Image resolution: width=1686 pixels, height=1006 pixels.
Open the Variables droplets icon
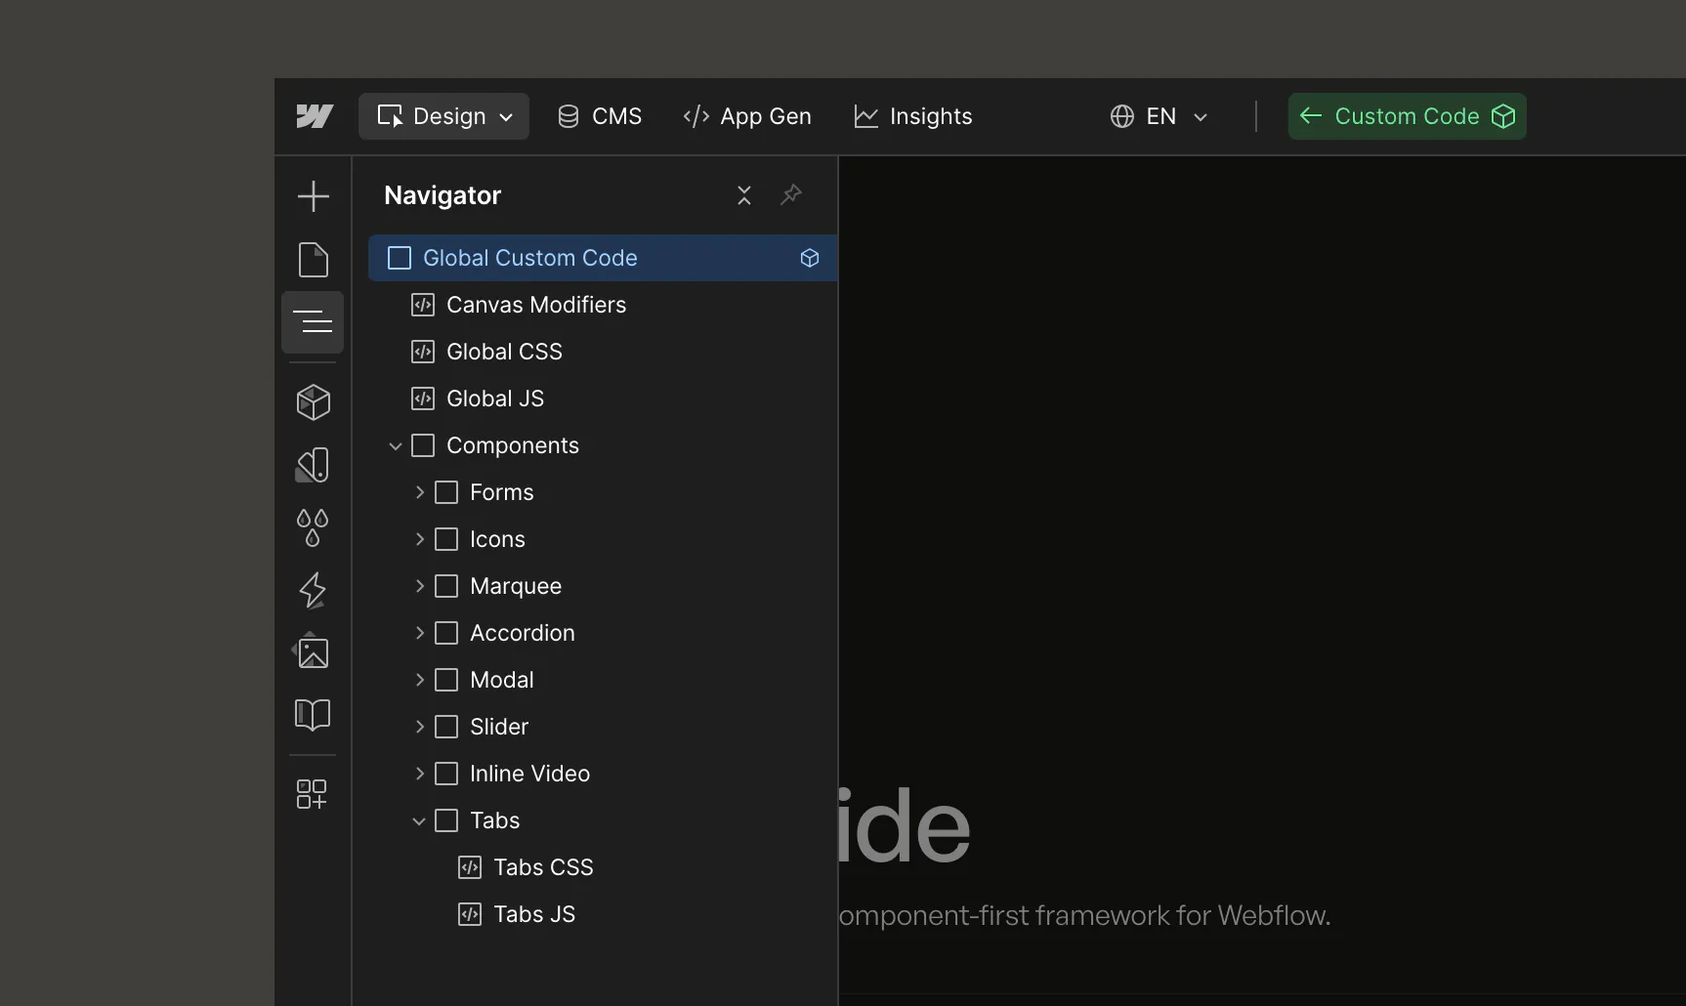coord(313,527)
